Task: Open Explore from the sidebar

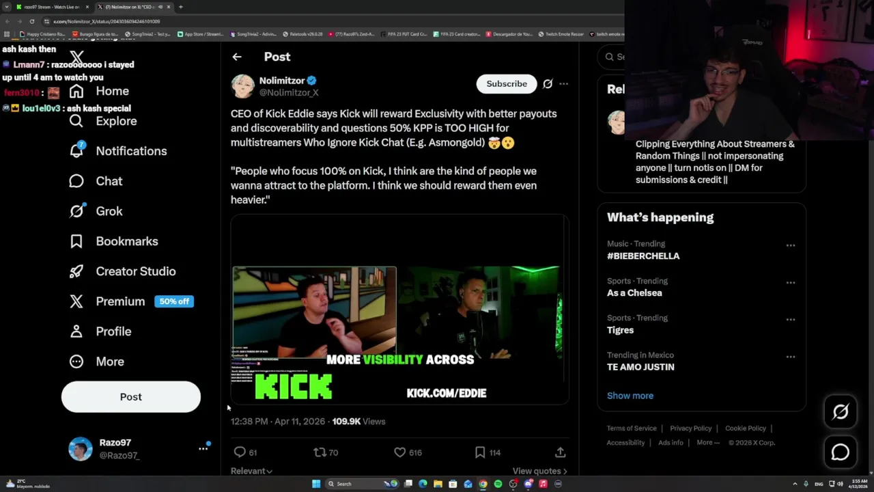Action: (x=103, y=121)
